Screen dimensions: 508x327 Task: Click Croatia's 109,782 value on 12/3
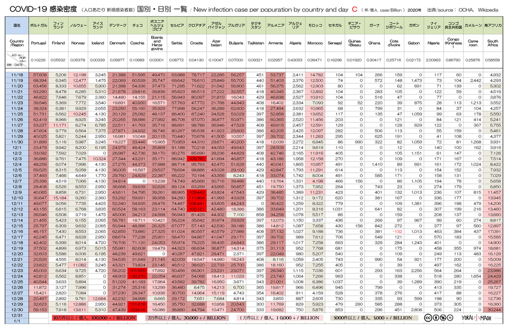pyautogui.click(x=196, y=158)
